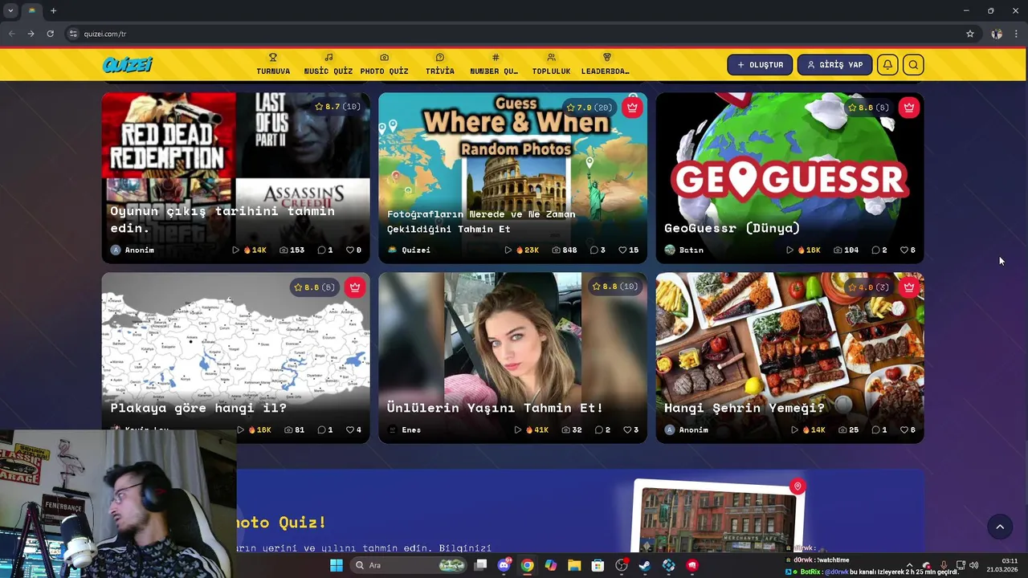Click the 8.7 rating badge on game quiz
This screenshot has height=578, width=1028.
pos(337,107)
